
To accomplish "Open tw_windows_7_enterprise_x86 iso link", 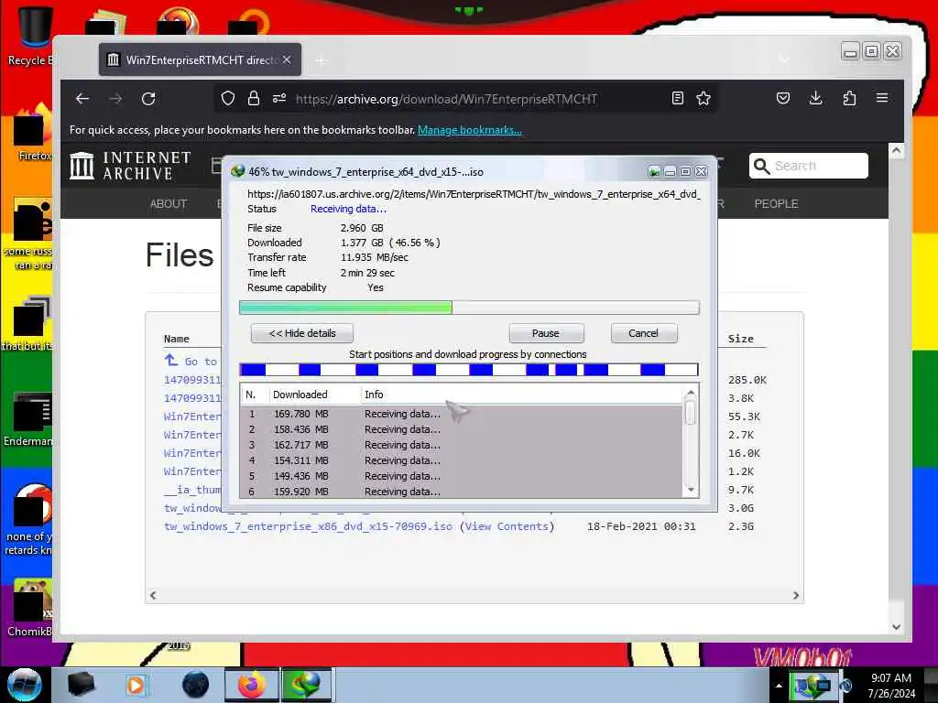I will [x=308, y=526].
